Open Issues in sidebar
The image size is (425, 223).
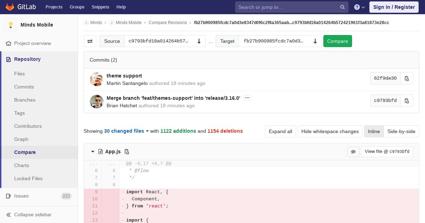21,196
